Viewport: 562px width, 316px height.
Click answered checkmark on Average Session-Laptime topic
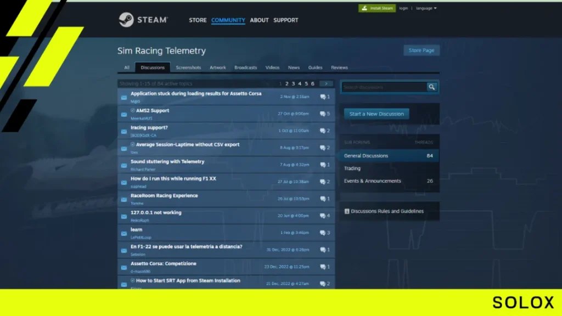(x=133, y=144)
